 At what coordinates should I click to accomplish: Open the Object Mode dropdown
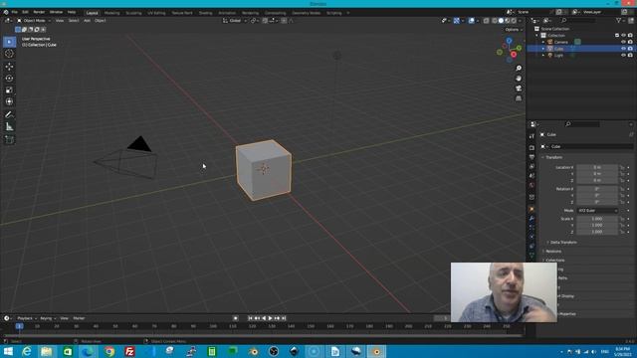point(34,21)
